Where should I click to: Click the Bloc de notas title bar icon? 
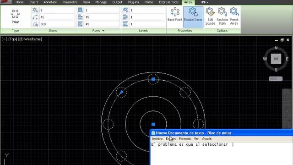coord(153,133)
